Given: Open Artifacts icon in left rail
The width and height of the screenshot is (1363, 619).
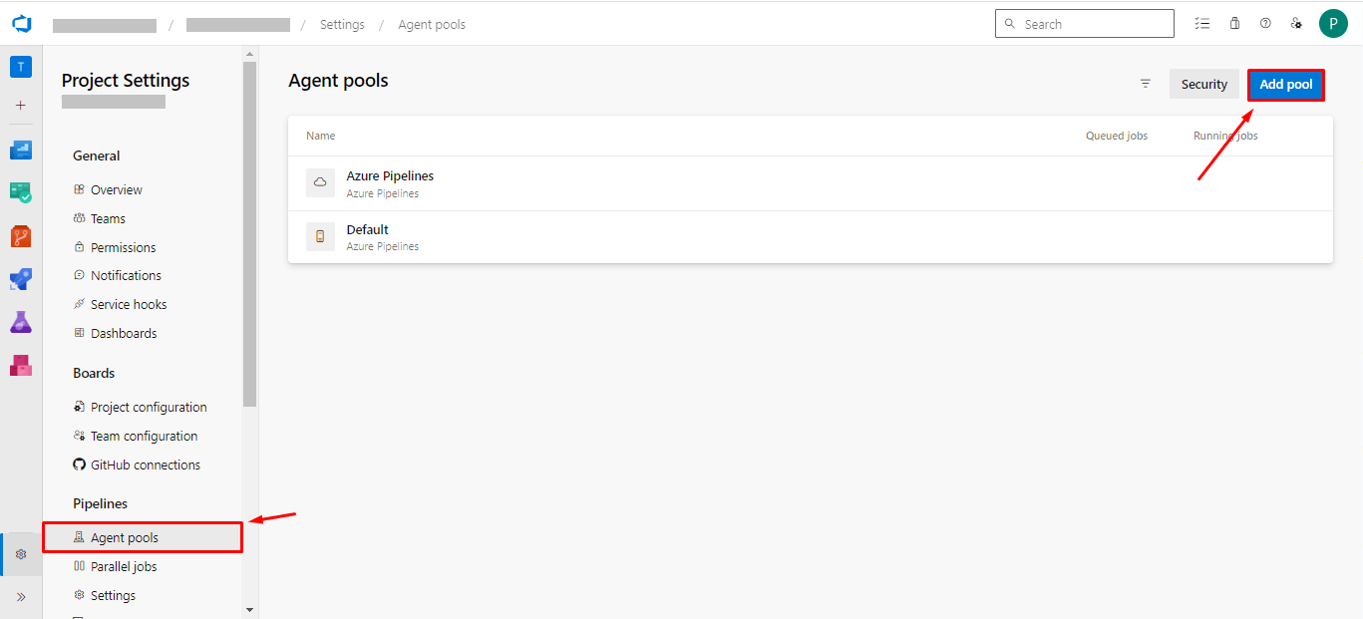Looking at the screenshot, I should tap(21, 365).
